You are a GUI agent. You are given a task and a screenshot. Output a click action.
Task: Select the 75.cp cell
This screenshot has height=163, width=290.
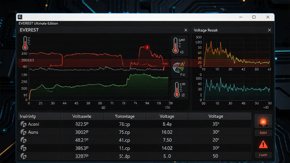click(x=125, y=132)
